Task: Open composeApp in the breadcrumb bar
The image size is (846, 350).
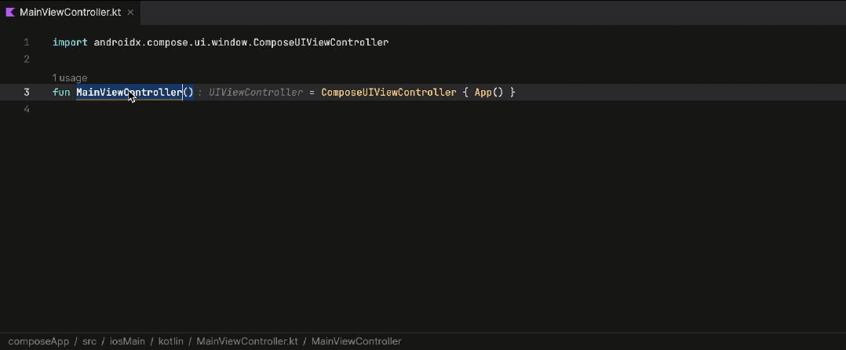Action: (39, 341)
